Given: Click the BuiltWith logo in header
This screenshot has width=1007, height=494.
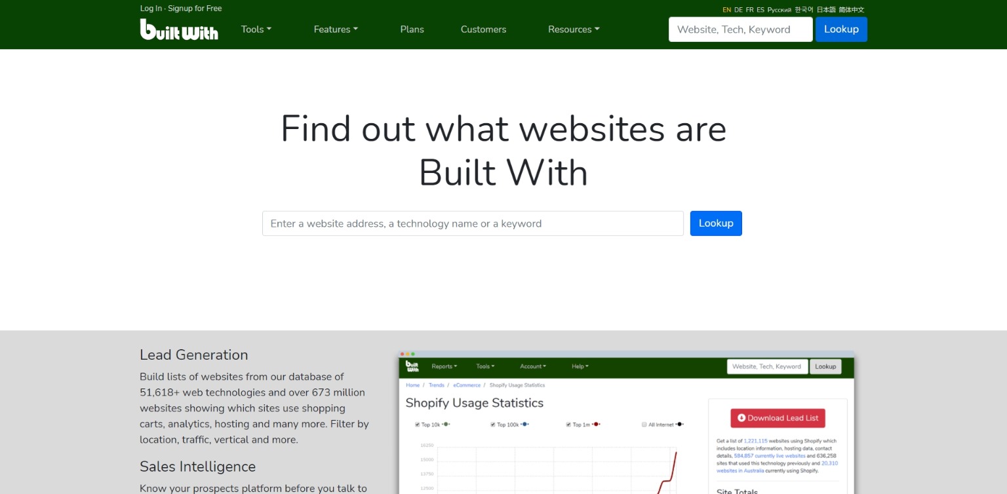Looking at the screenshot, I should coord(179,29).
